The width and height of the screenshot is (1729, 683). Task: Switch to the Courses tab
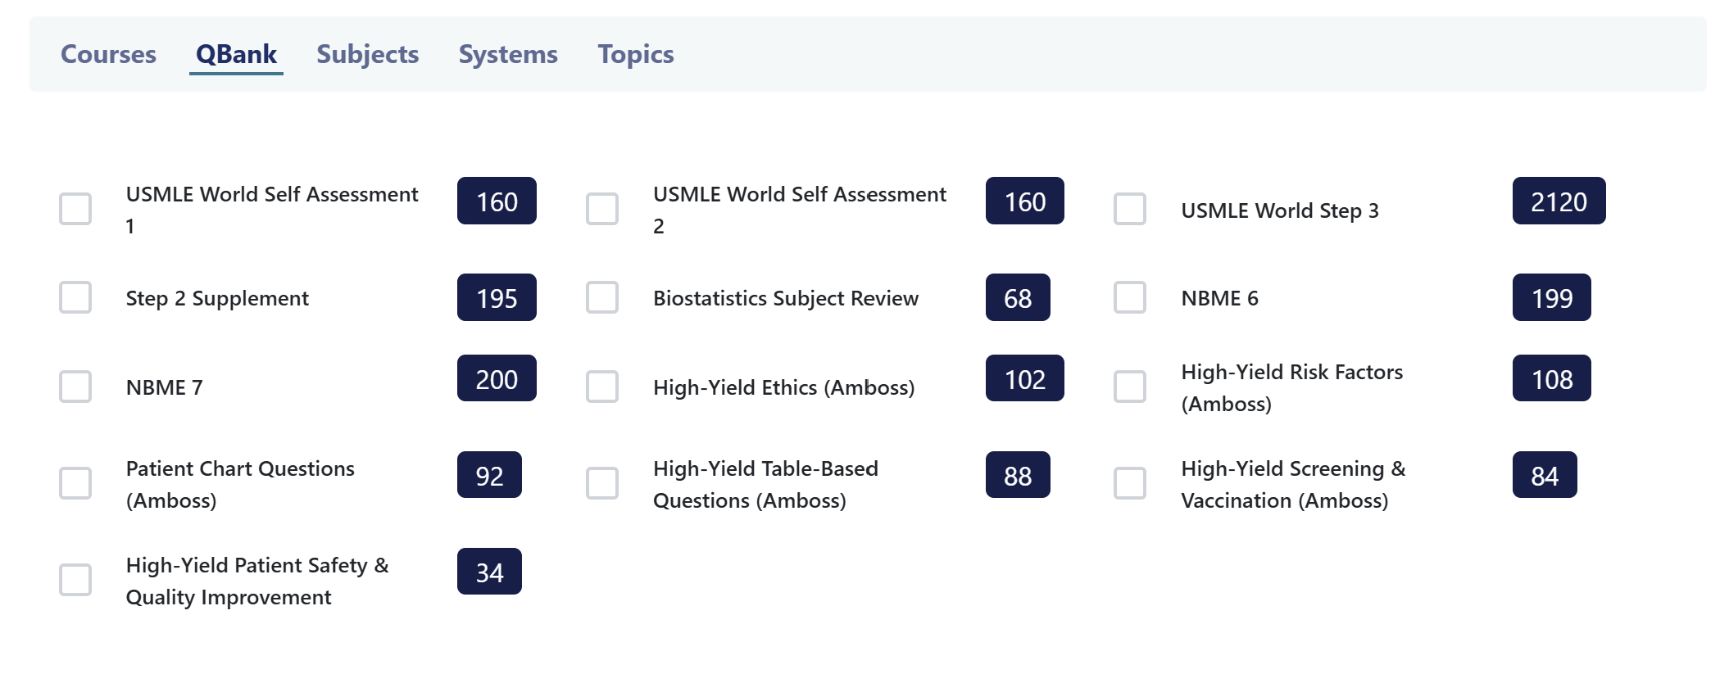[108, 54]
